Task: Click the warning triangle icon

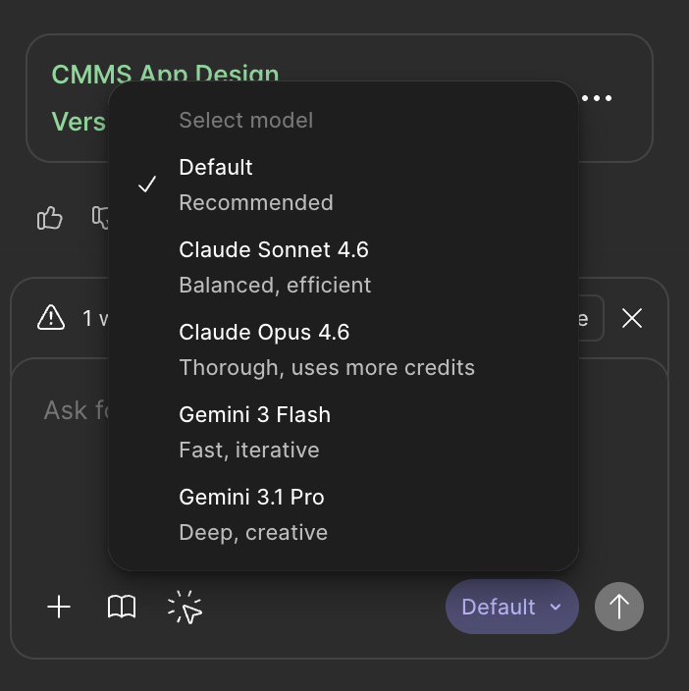Action: coord(50,318)
